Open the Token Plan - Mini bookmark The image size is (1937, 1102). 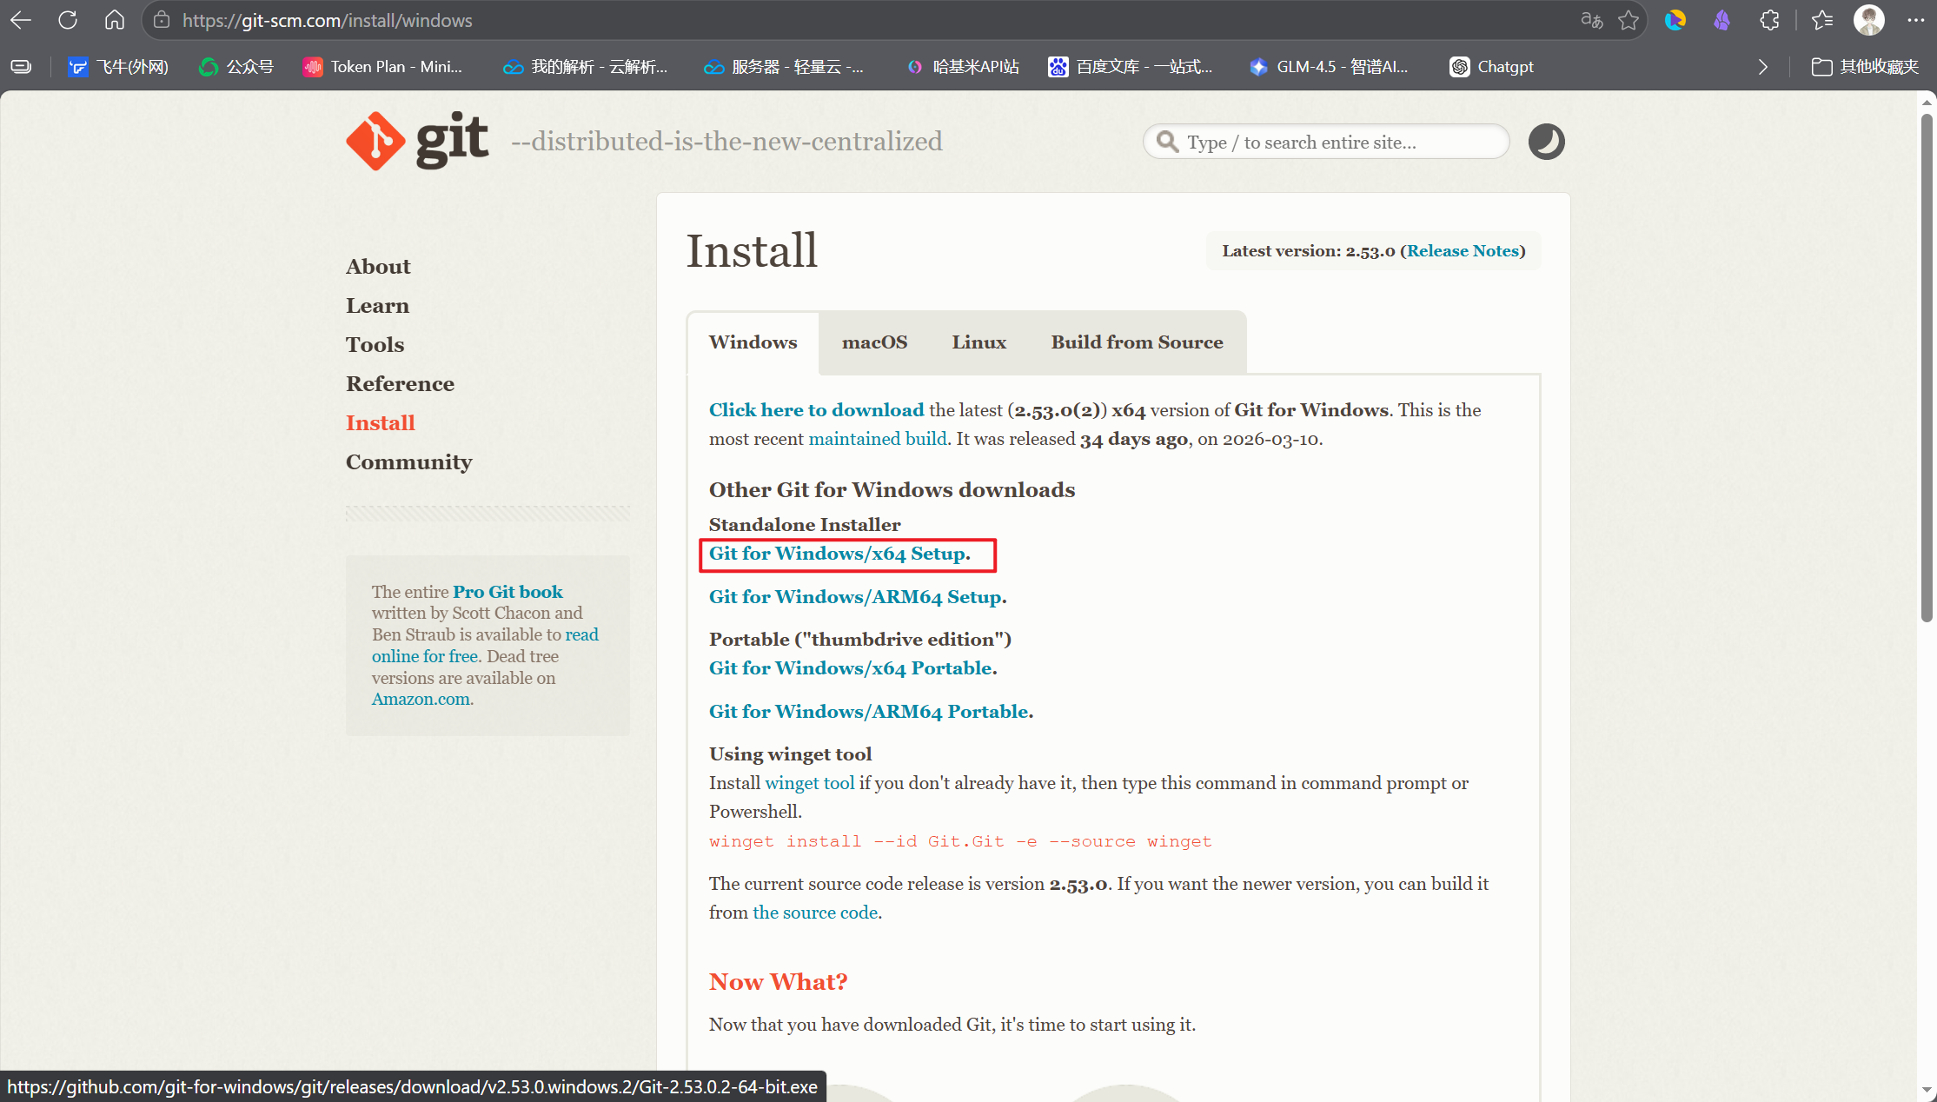click(382, 67)
